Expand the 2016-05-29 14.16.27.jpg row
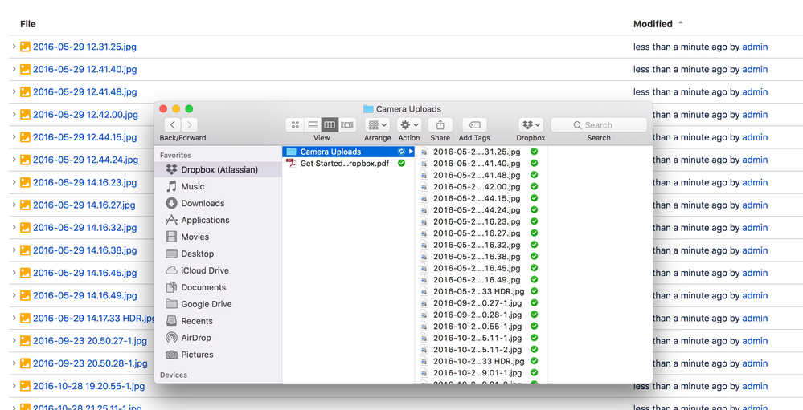 coord(14,205)
